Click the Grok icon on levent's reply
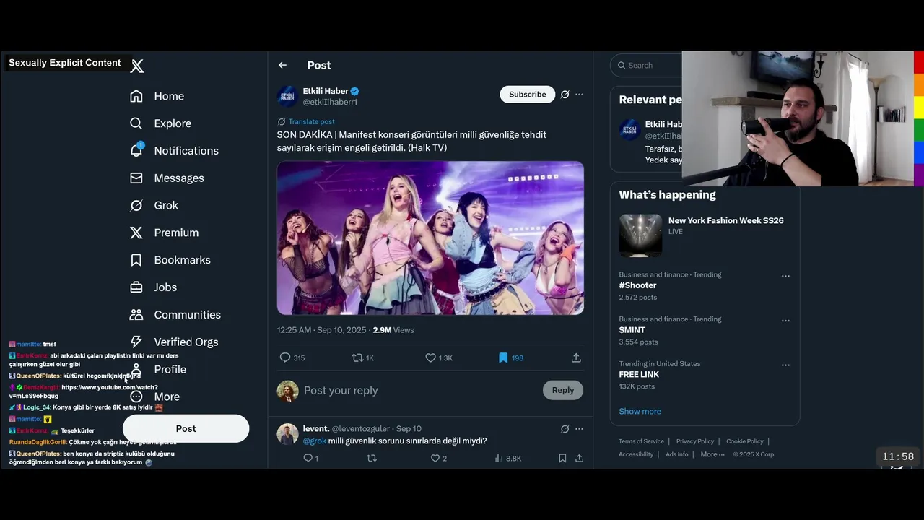This screenshot has height=520, width=924. (x=565, y=429)
